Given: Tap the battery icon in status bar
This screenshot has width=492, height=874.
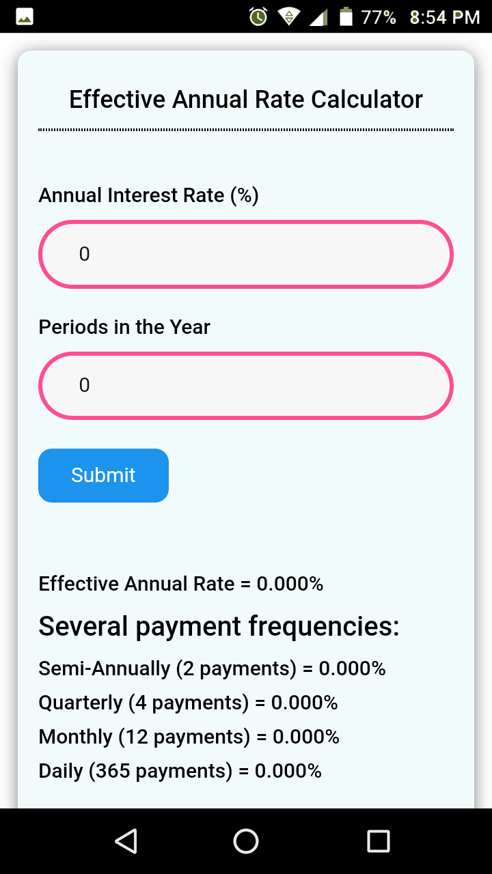Looking at the screenshot, I should pos(346,16).
